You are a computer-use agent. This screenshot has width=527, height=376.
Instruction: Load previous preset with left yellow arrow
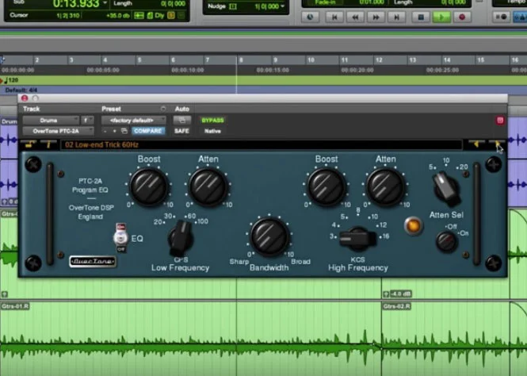coord(476,144)
